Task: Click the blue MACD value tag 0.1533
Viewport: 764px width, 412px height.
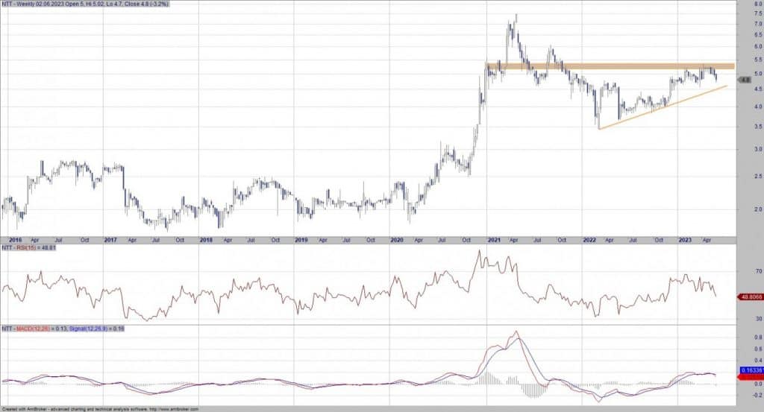Action: [749, 370]
